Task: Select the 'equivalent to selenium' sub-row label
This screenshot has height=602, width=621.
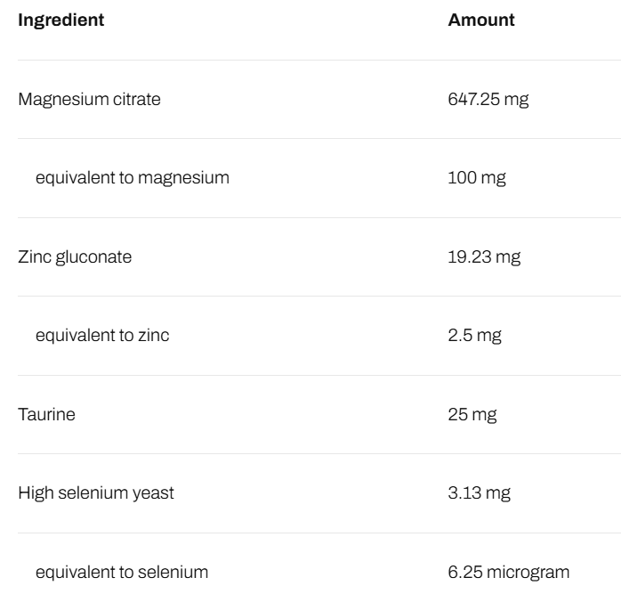Action: [122, 572]
